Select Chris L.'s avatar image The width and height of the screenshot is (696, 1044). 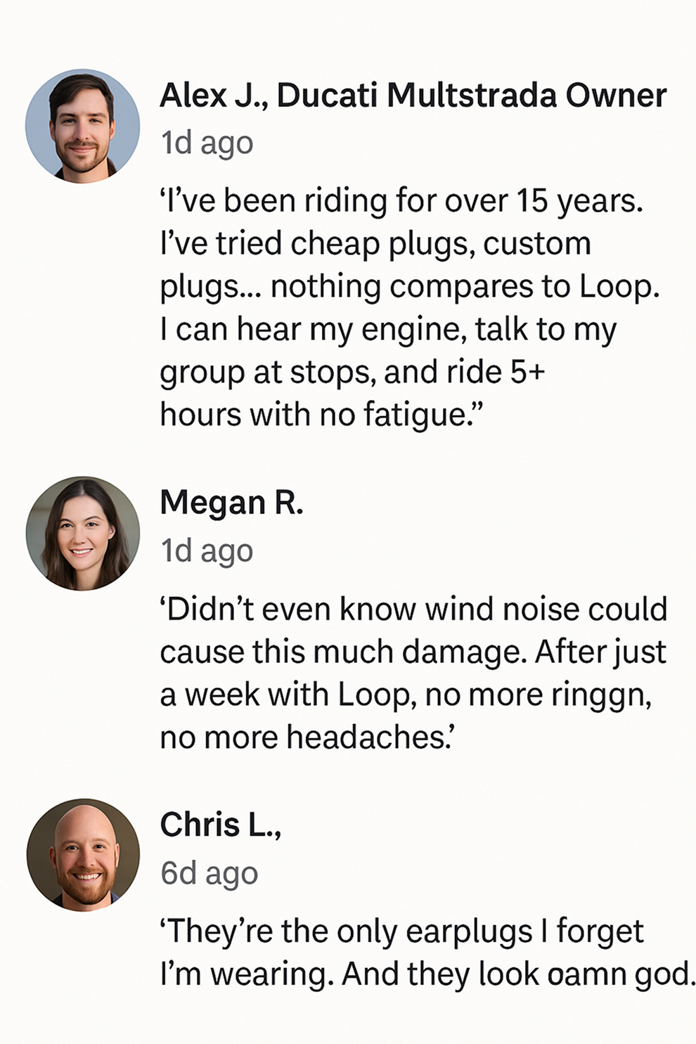pos(82,855)
